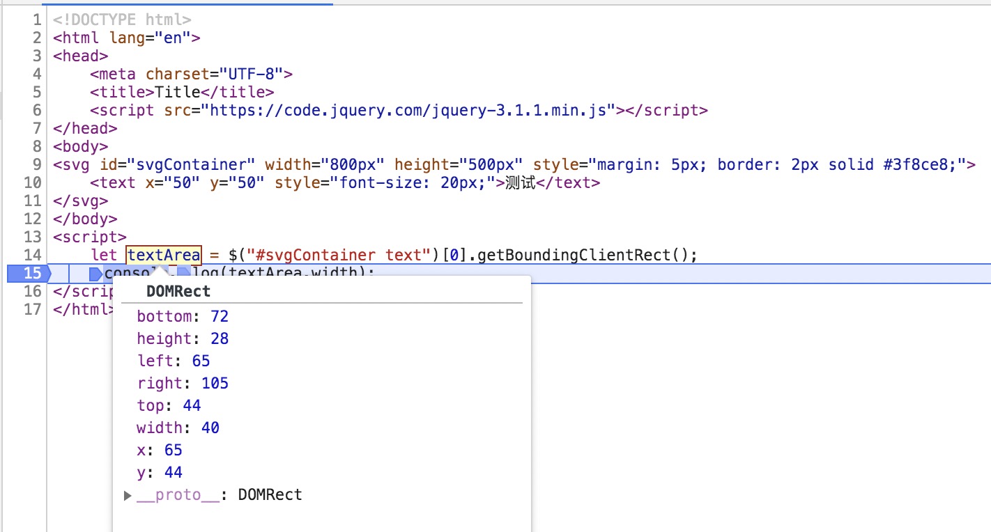
Task: Set a breakpoint on line number 5
Action: [x=37, y=92]
